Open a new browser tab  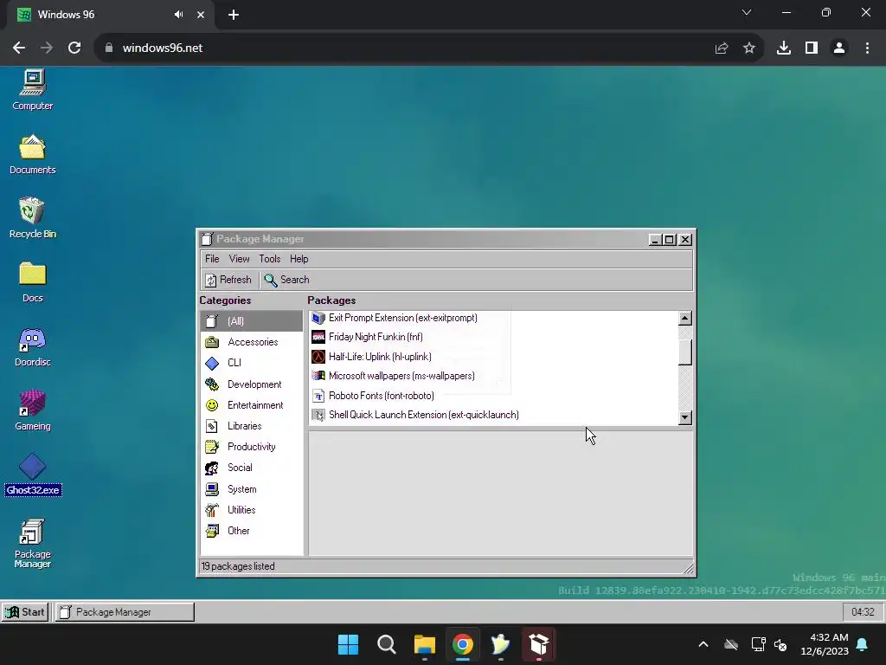[234, 15]
